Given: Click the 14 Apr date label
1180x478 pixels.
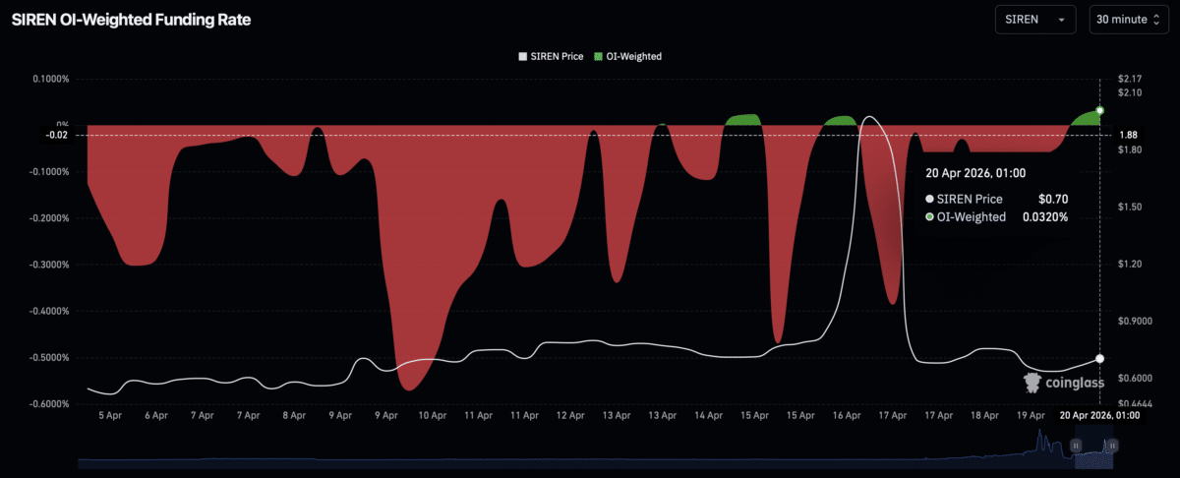Looking at the screenshot, I should [710, 416].
